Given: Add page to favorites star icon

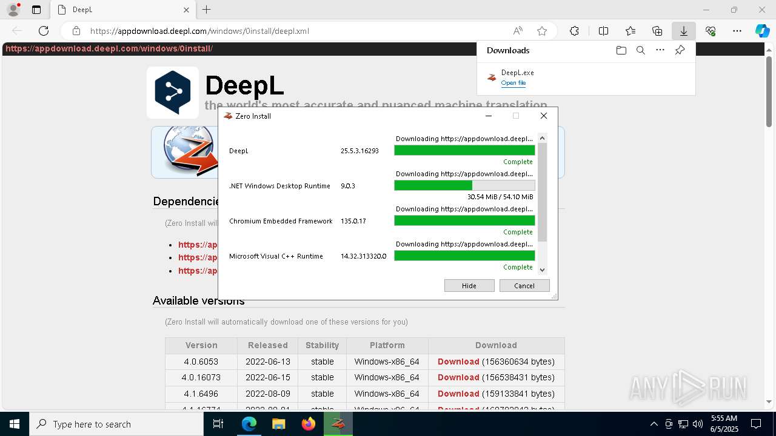Looking at the screenshot, I should [542, 31].
